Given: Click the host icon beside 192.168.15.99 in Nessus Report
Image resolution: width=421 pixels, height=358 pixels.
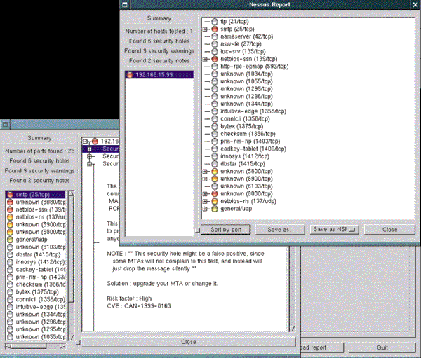Looking at the screenshot, I should 130,74.
